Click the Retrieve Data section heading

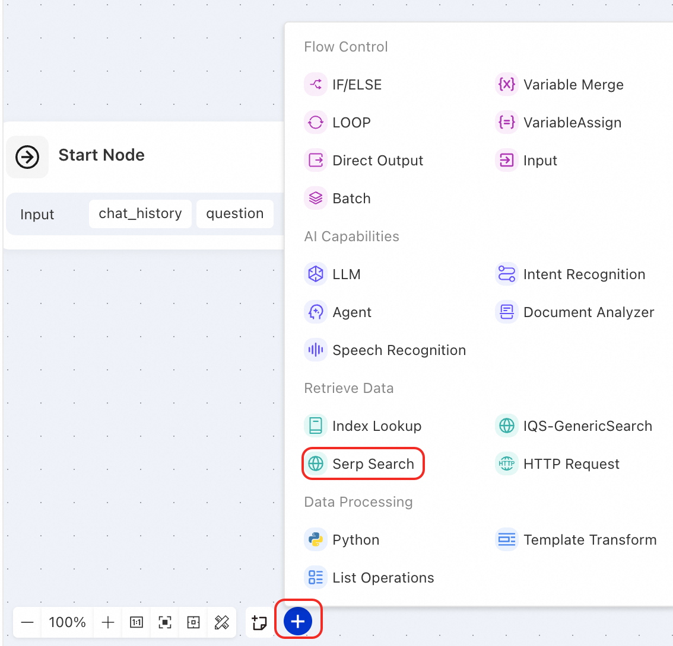pos(349,388)
